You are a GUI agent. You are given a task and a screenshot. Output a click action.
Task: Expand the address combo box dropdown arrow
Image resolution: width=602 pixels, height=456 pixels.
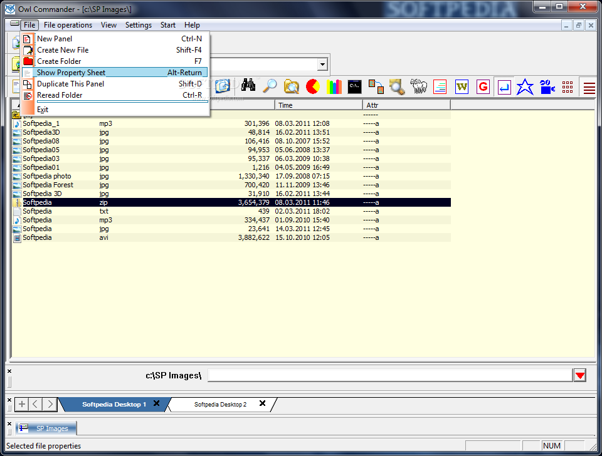[322, 65]
